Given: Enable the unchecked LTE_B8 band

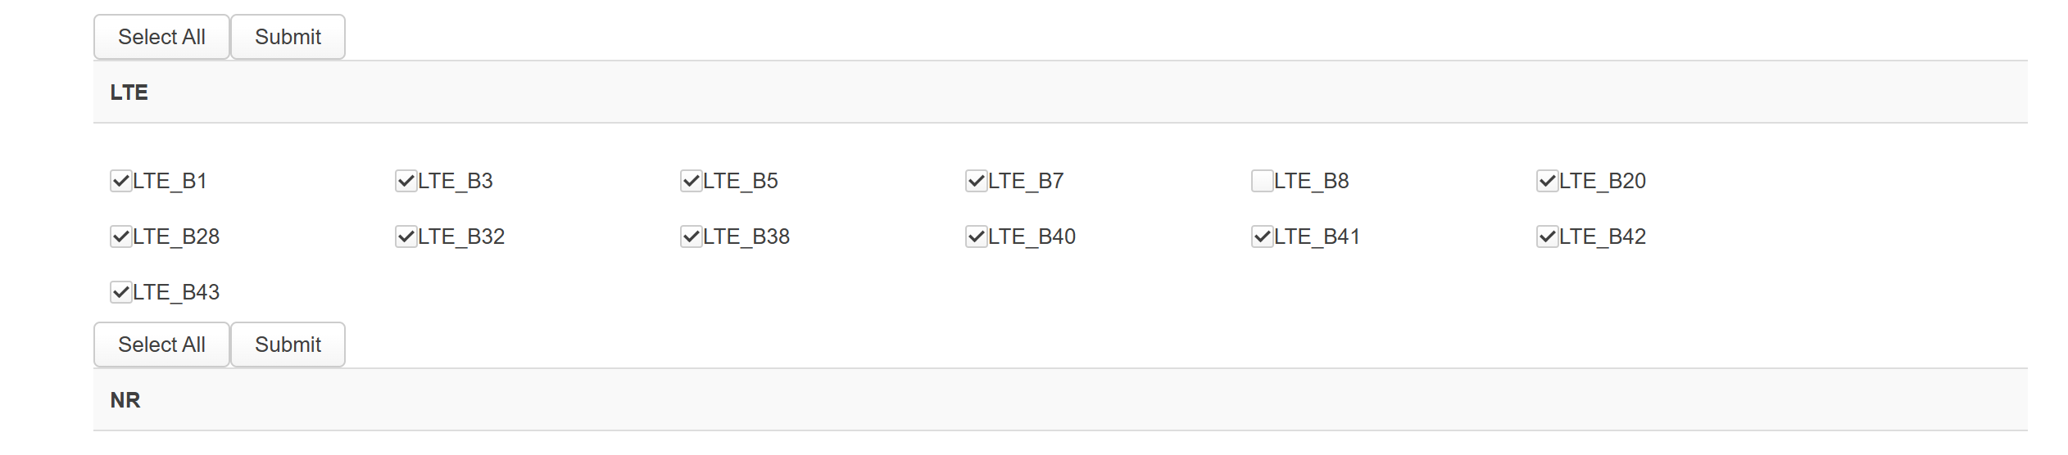Looking at the screenshot, I should point(1263,181).
